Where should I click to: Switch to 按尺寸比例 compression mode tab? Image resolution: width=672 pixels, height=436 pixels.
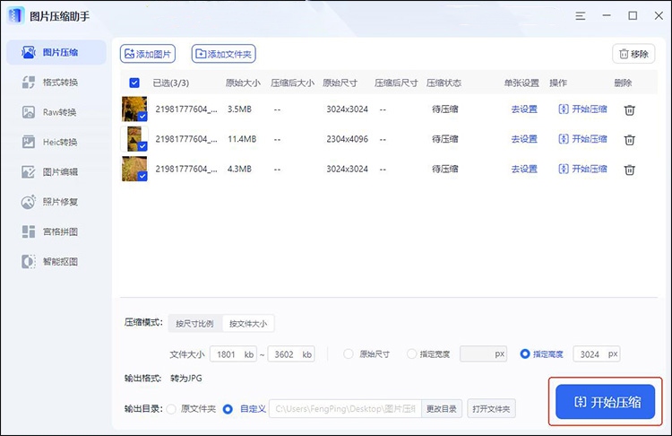coord(194,323)
